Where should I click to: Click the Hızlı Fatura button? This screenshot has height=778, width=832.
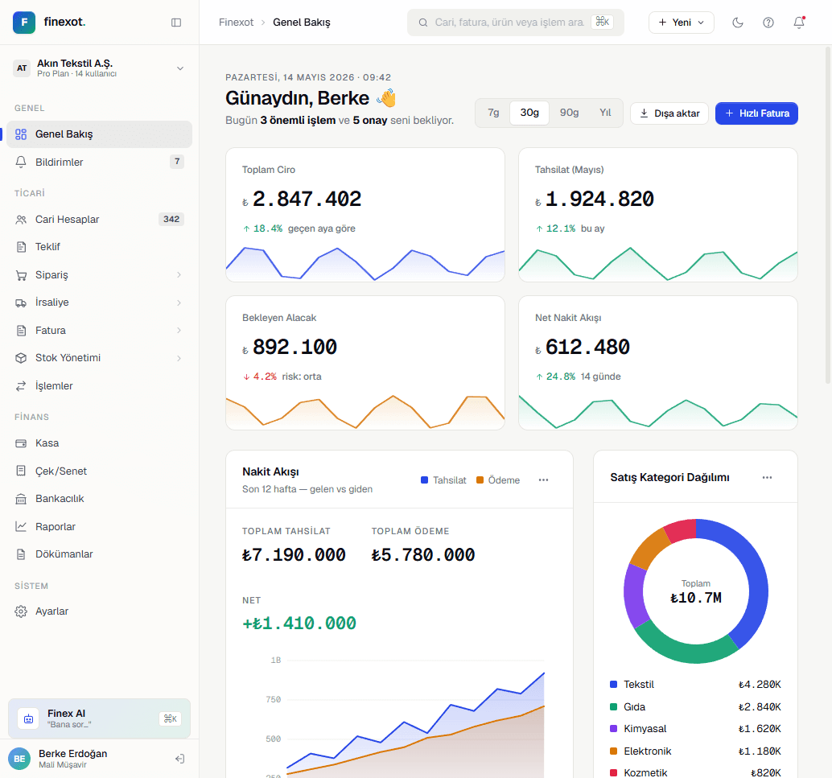coord(756,113)
